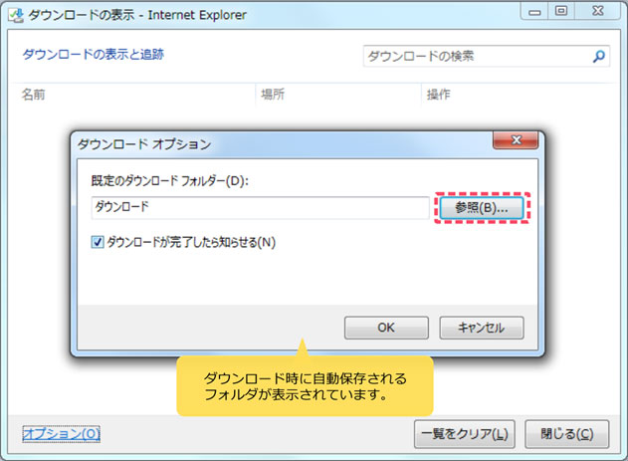This screenshot has height=461, width=628.
Task: Click the download window icon in the title bar
Action: pos(16,15)
